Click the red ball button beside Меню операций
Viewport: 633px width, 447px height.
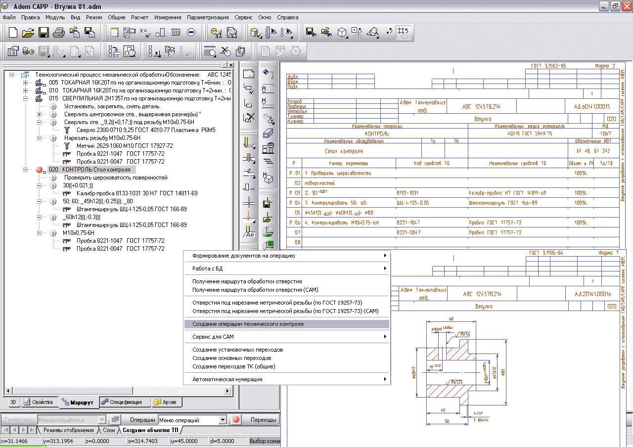coord(236,420)
